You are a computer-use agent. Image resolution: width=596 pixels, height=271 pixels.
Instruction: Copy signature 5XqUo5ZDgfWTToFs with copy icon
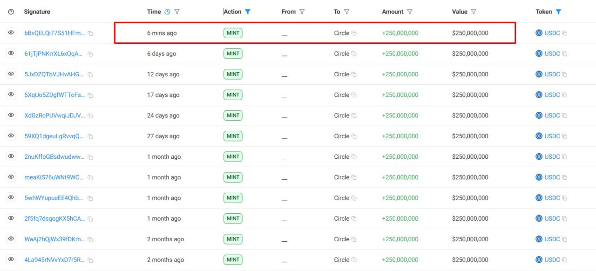point(90,95)
